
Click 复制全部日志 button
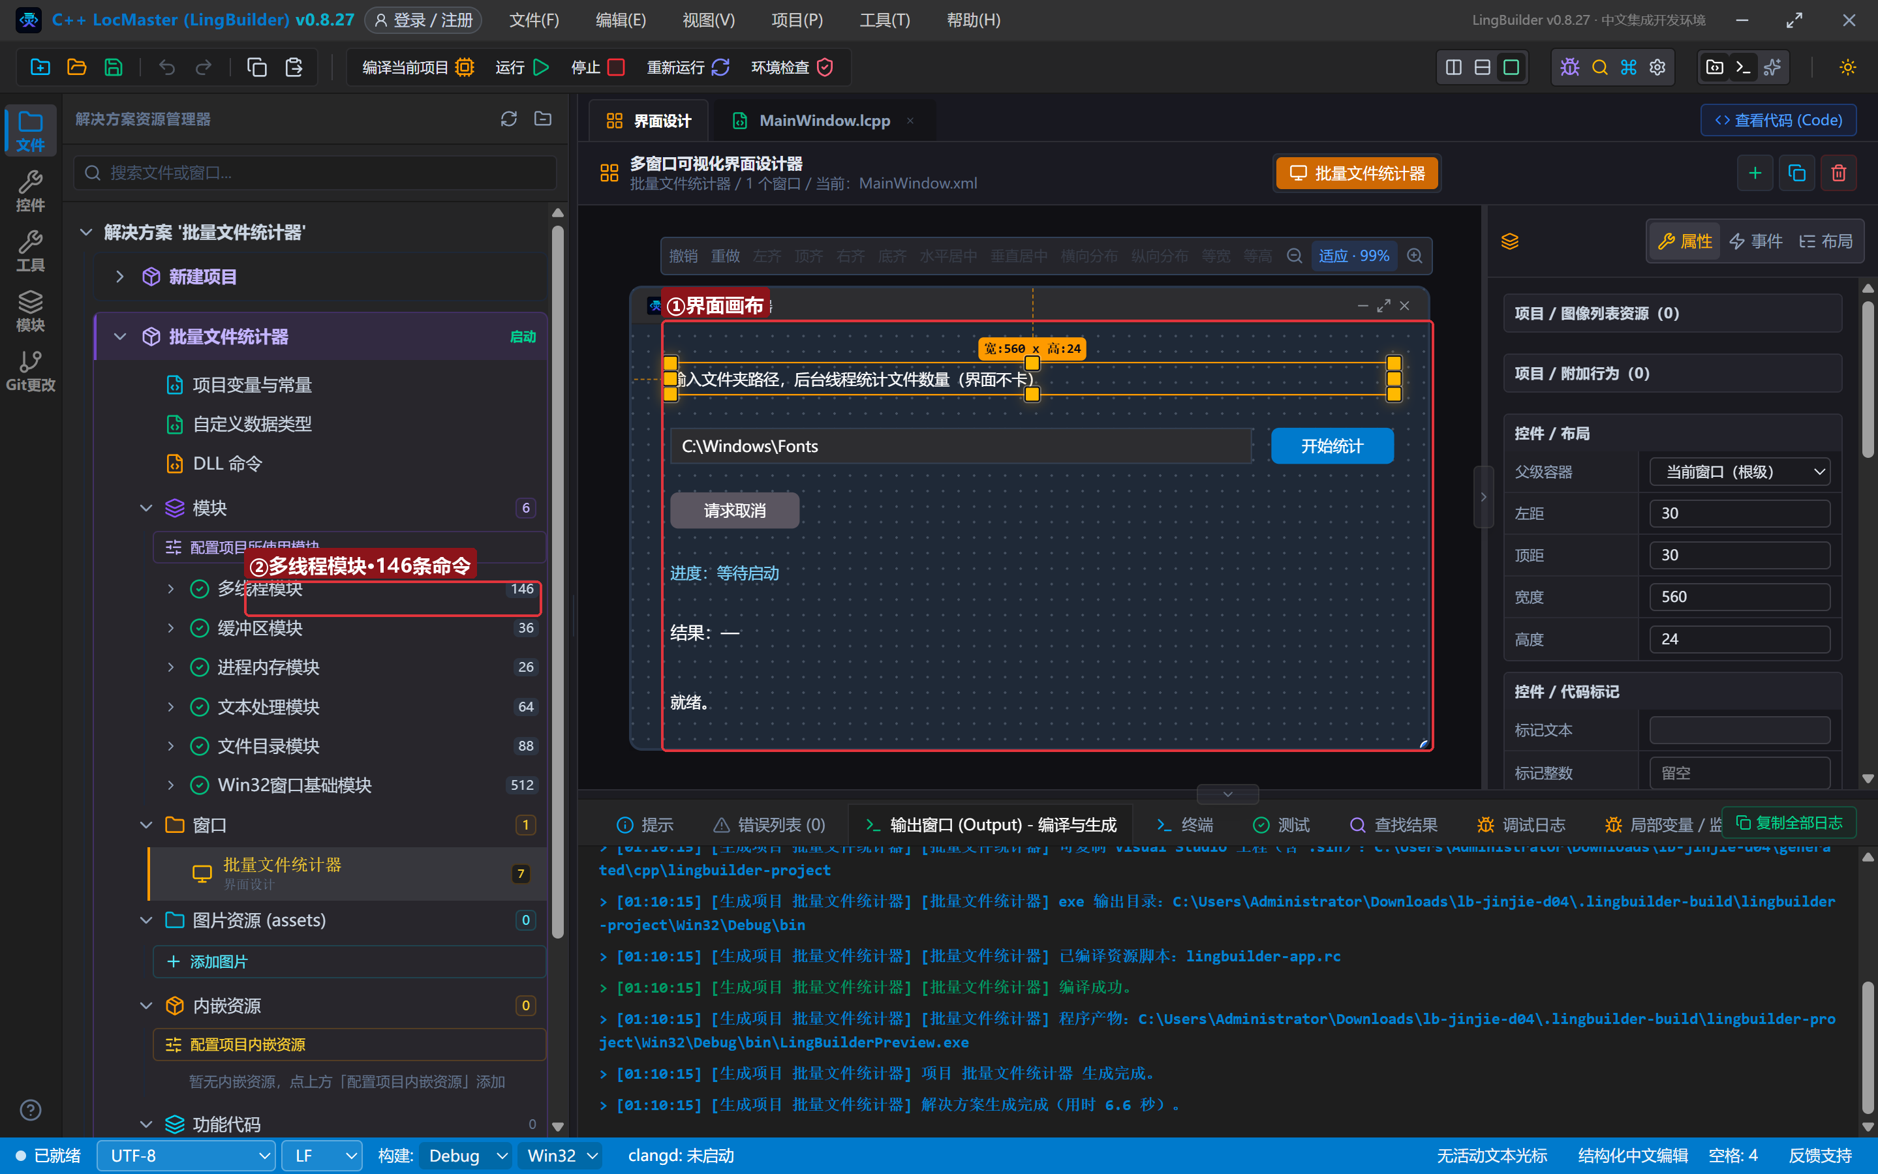[x=1789, y=822]
